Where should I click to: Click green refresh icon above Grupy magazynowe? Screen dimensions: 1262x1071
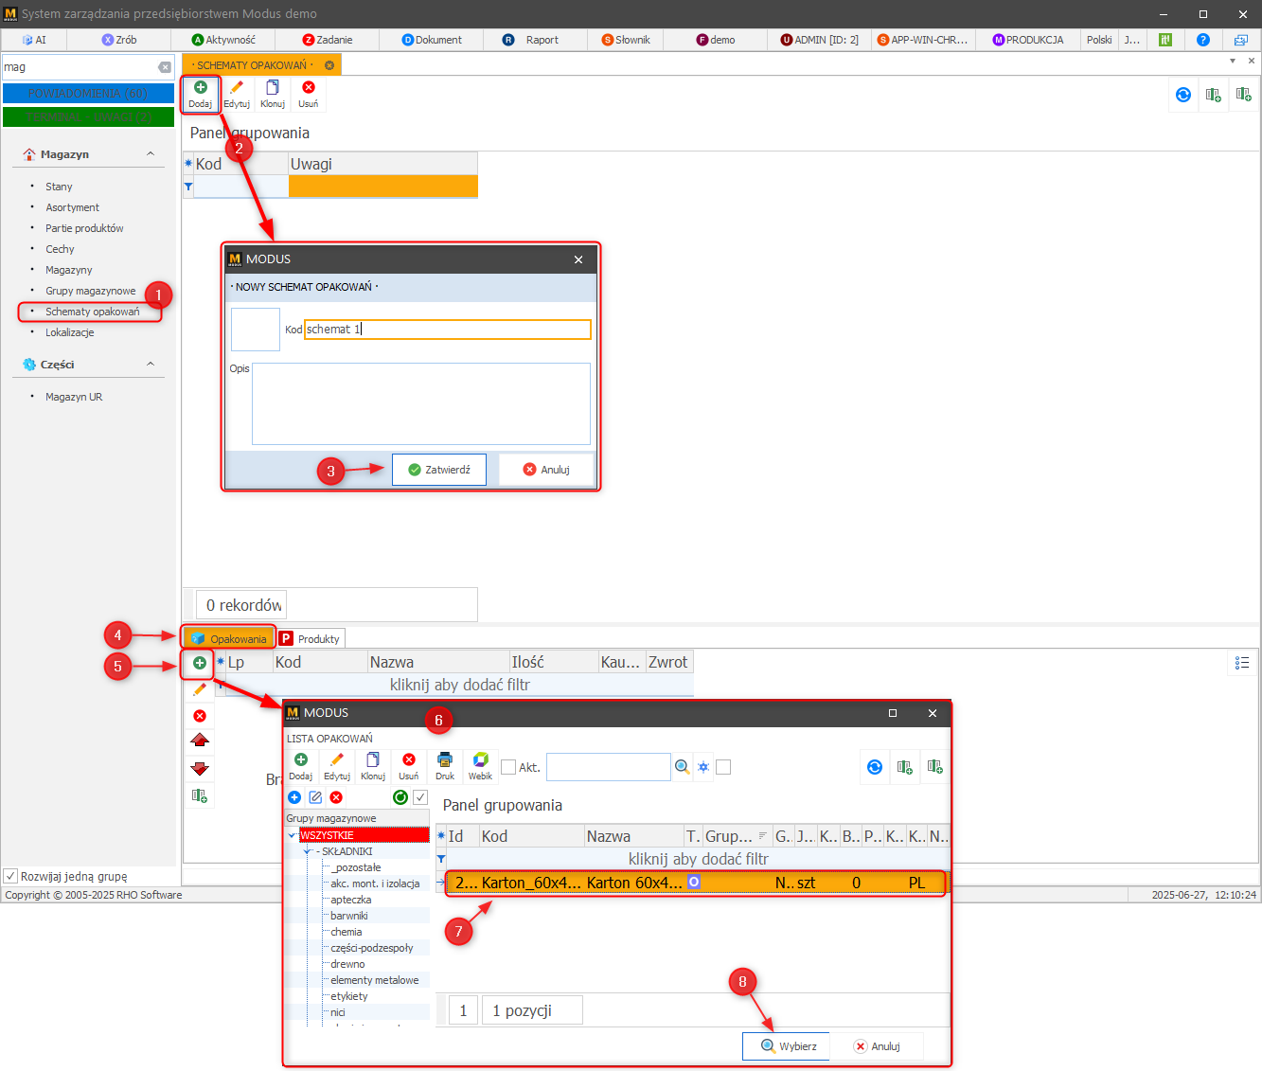[400, 797]
